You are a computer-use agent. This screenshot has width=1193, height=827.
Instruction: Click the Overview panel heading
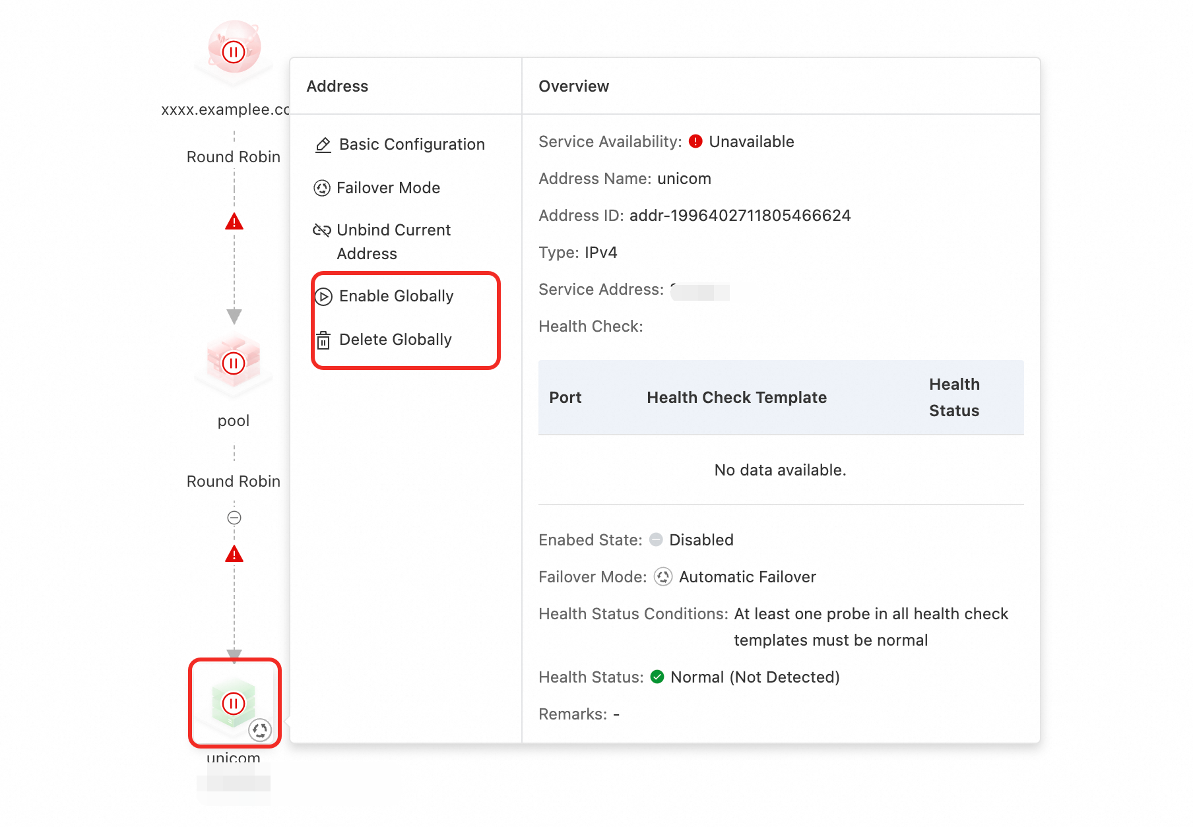click(x=574, y=86)
